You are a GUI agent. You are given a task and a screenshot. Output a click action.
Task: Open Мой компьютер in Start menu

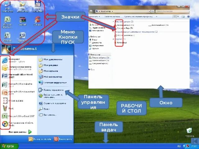click(50, 77)
